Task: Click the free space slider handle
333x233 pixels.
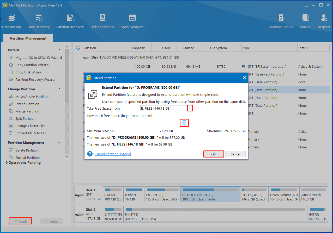Action: 184,123
